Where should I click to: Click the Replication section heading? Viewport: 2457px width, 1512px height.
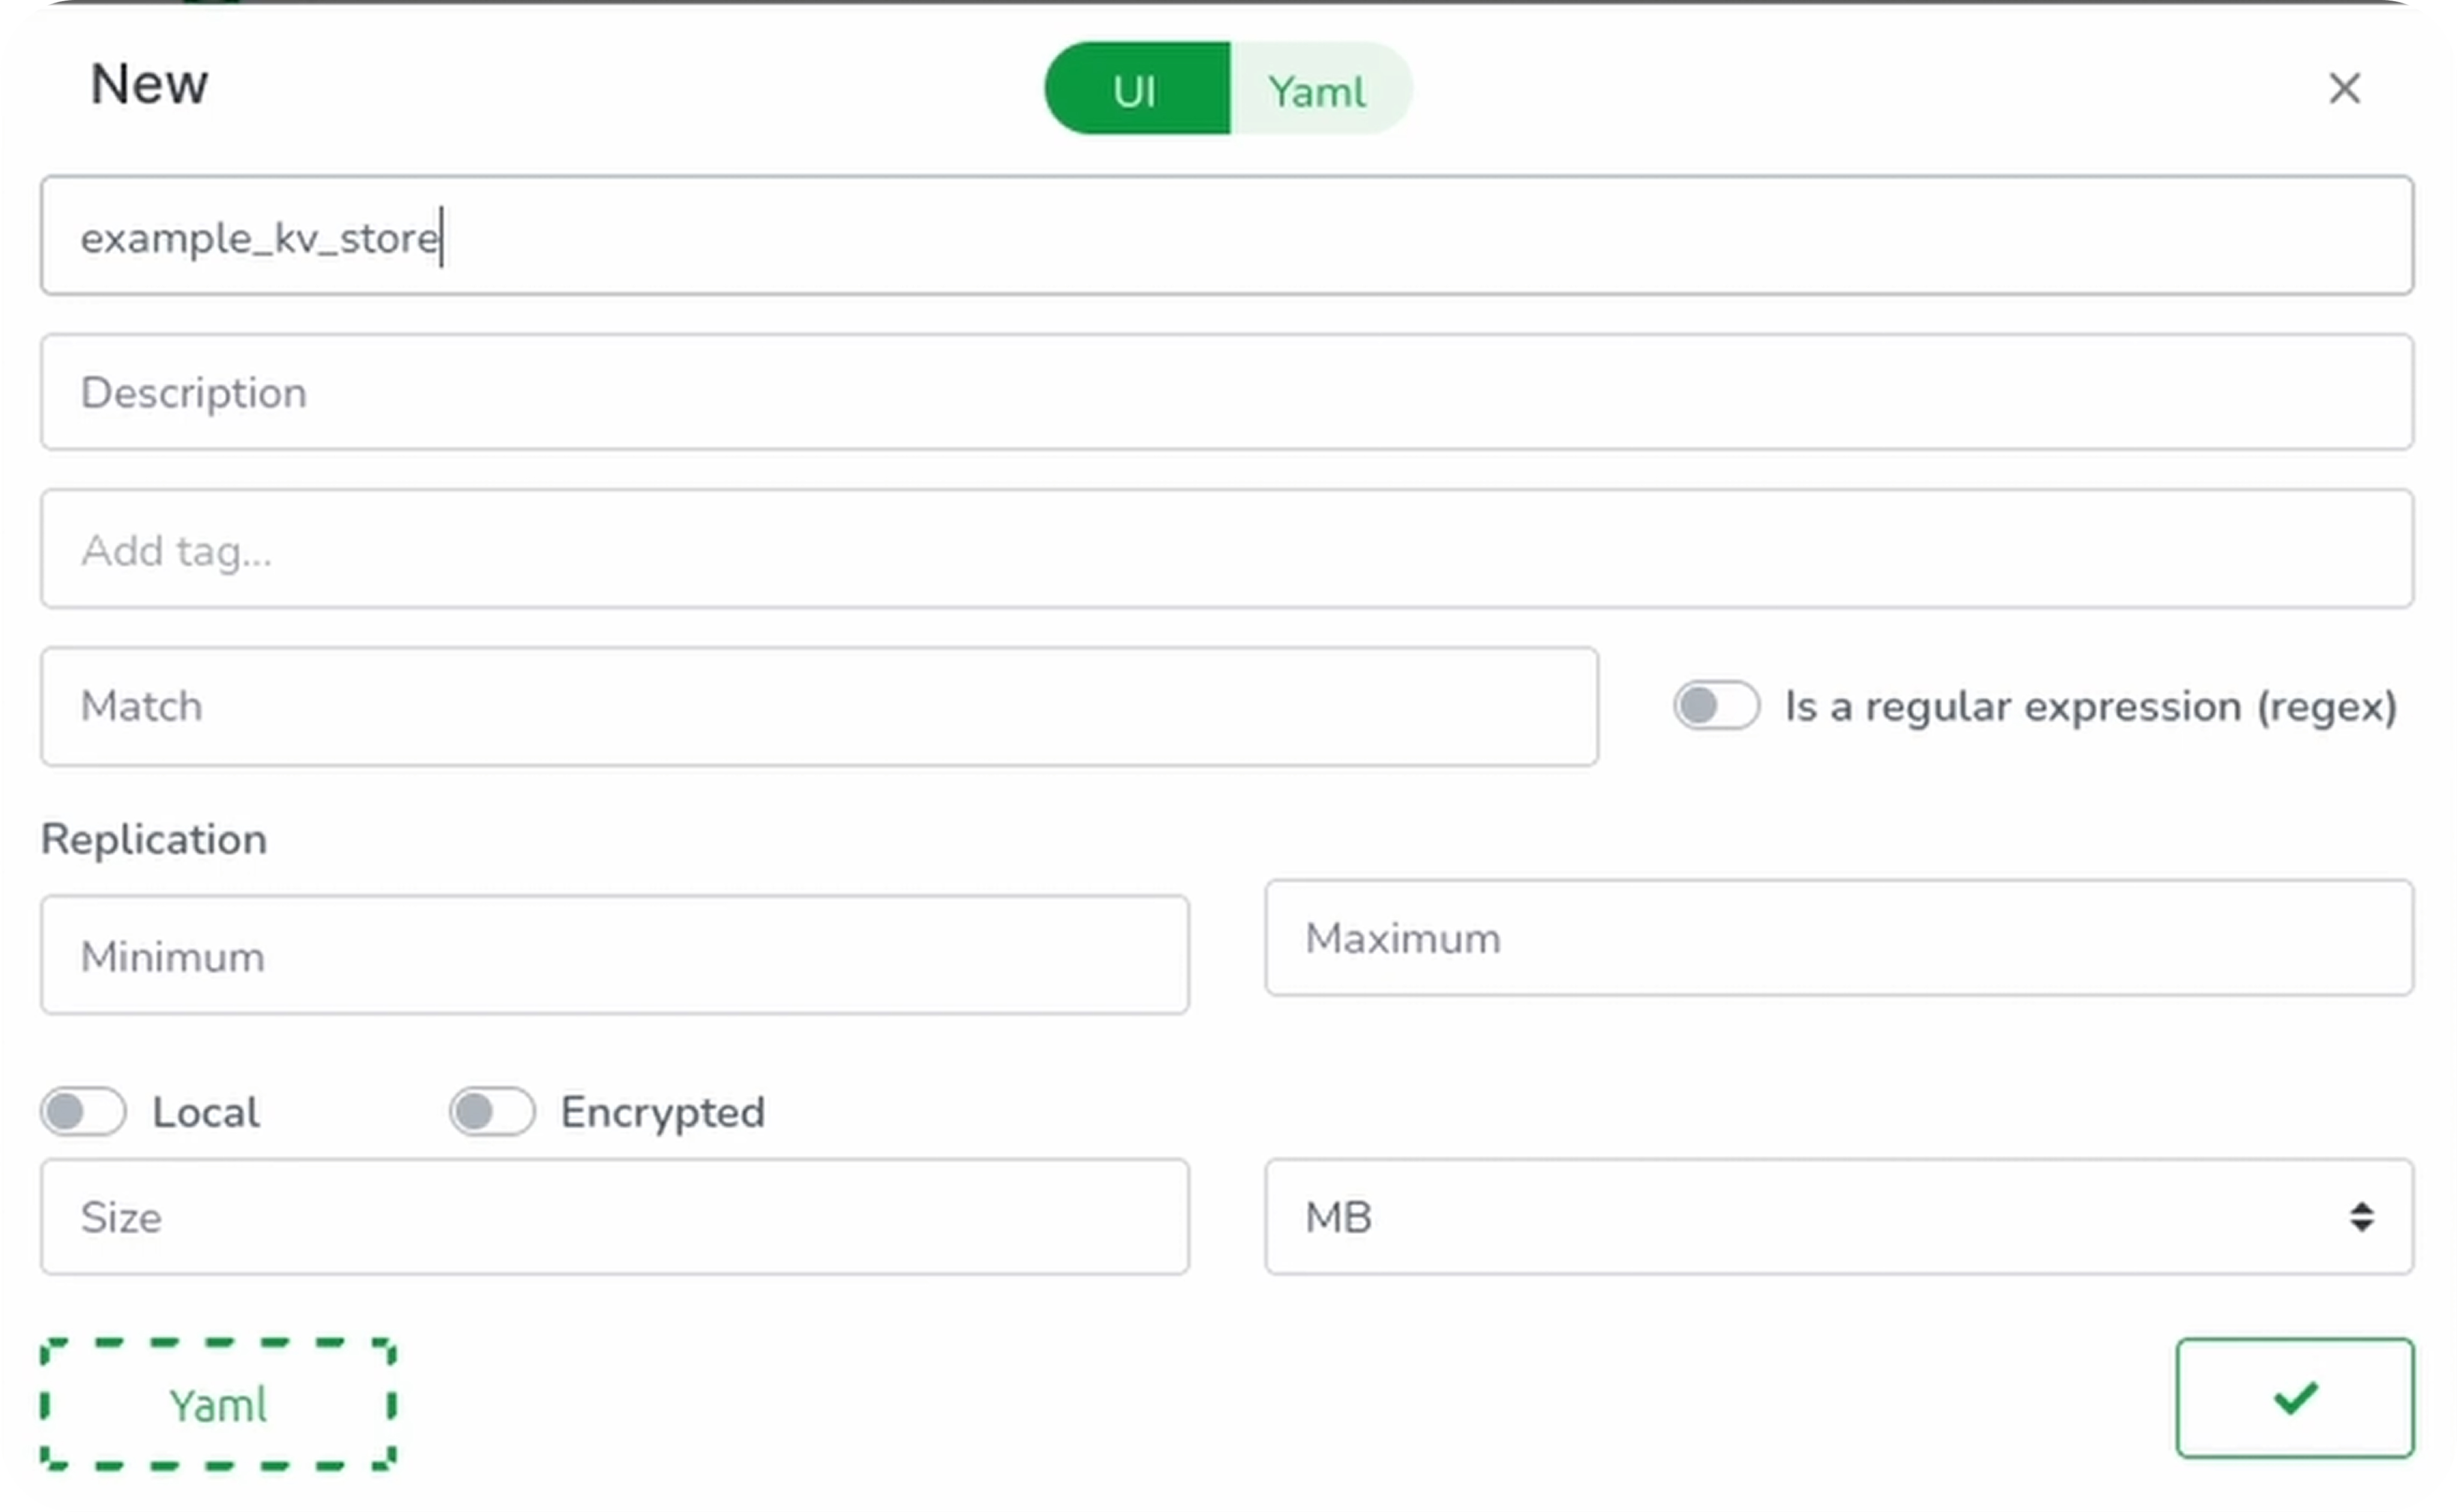click(x=153, y=839)
